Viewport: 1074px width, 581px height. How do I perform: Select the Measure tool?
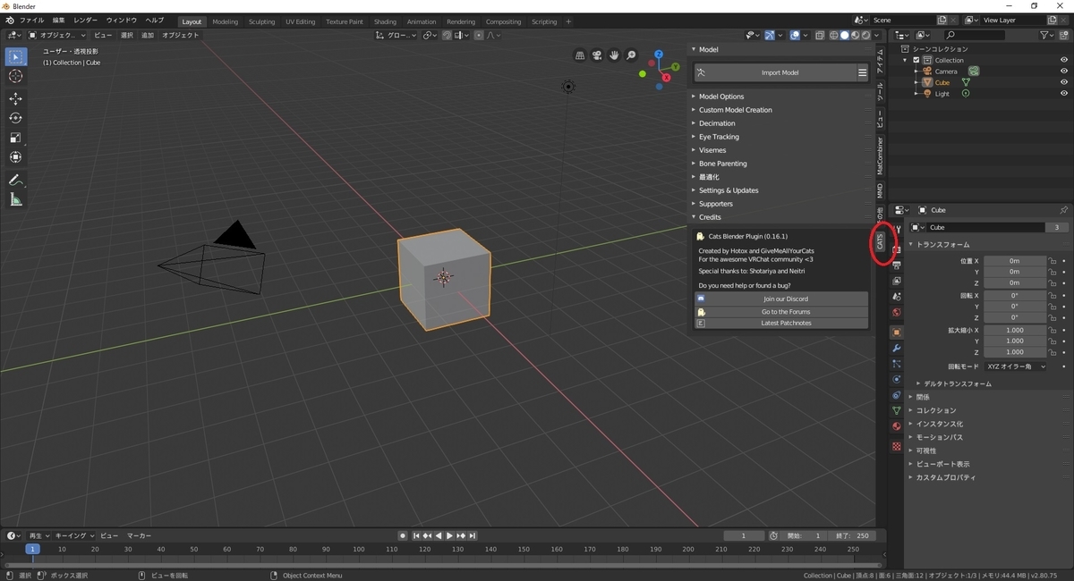[x=15, y=199]
